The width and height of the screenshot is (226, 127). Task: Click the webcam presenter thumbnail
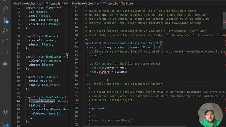[210, 115]
